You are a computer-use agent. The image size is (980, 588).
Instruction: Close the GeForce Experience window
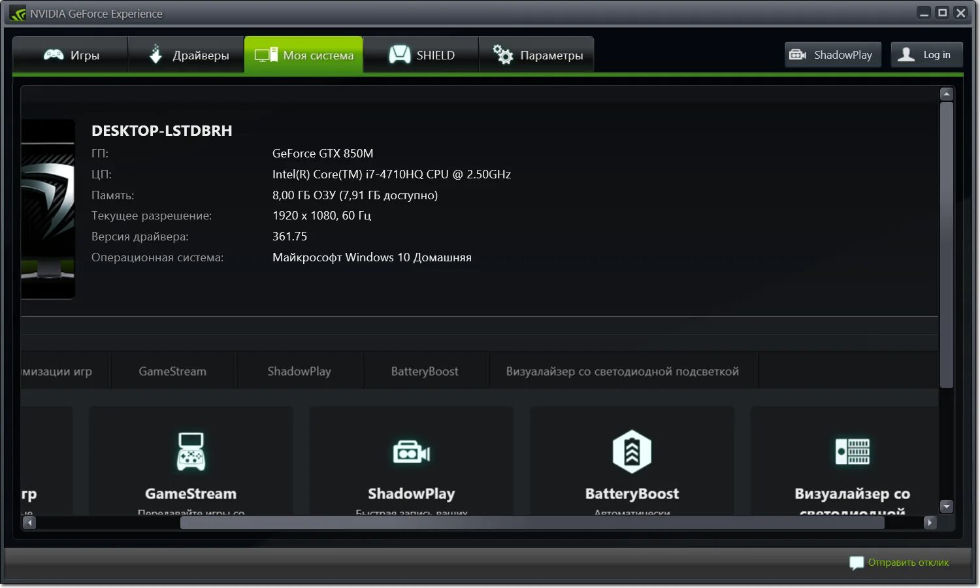(x=960, y=13)
